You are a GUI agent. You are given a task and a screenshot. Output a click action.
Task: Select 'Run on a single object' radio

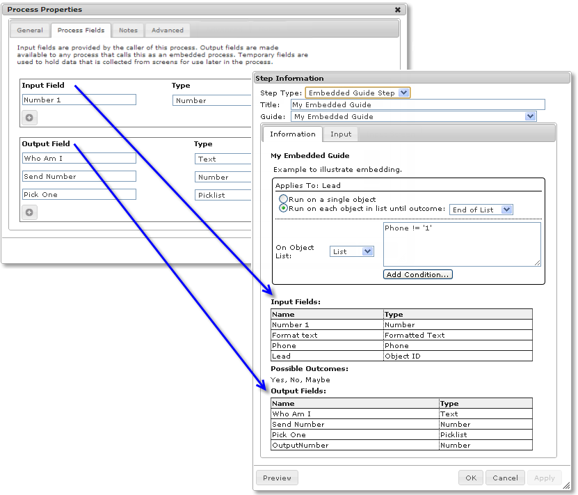(283, 199)
